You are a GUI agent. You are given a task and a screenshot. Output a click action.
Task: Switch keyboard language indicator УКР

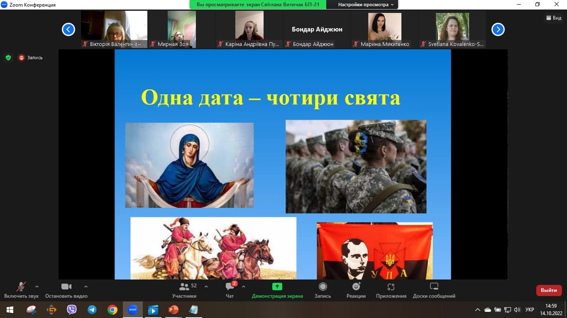coord(530,309)
